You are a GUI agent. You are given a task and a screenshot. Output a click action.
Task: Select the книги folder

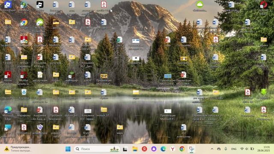pos(56,92)
